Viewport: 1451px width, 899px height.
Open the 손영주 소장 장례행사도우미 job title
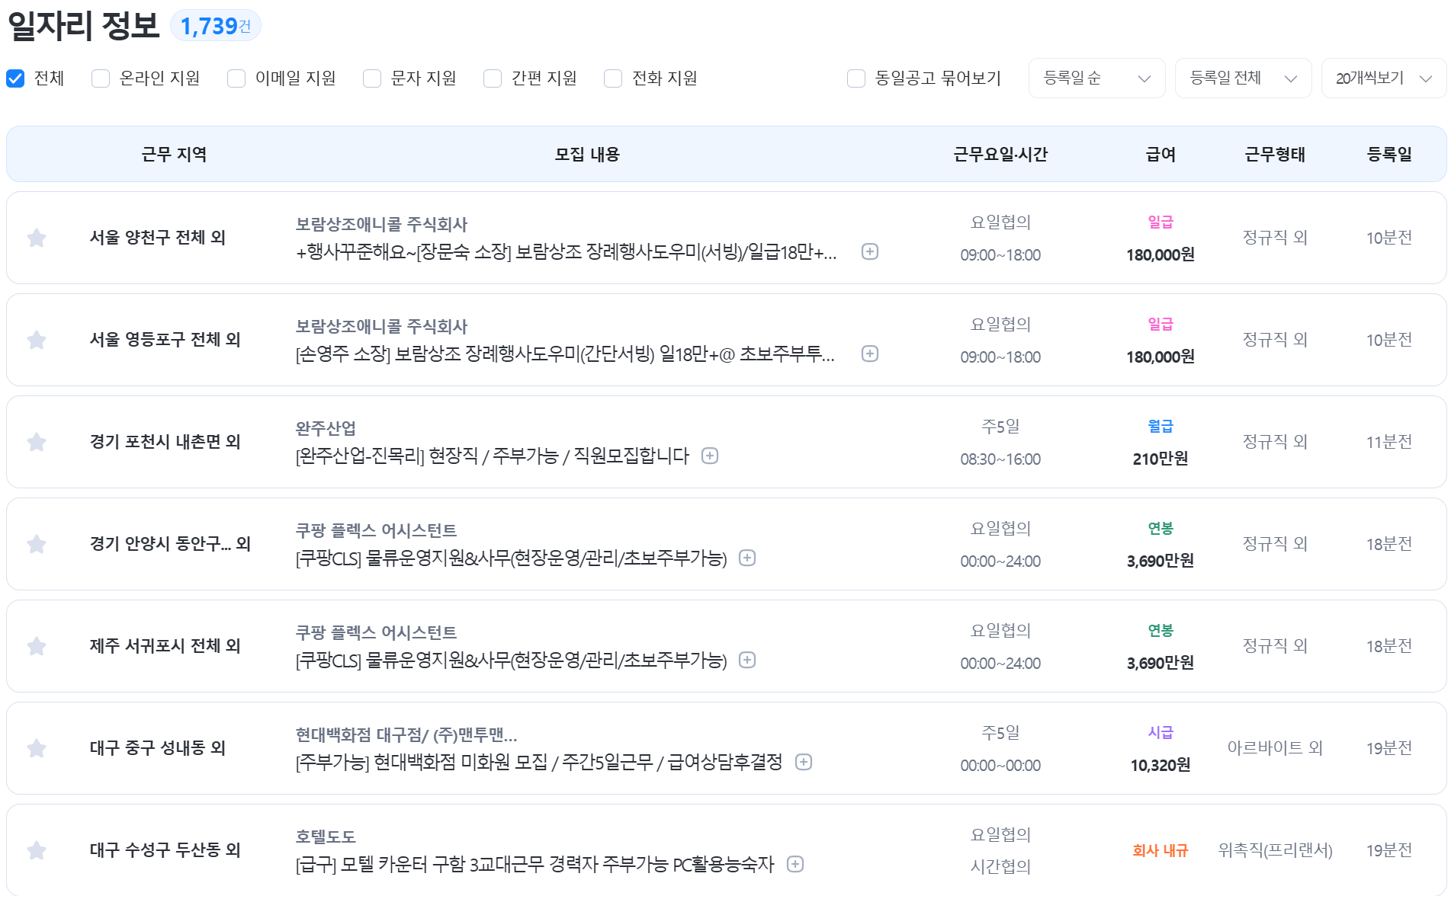565,354
